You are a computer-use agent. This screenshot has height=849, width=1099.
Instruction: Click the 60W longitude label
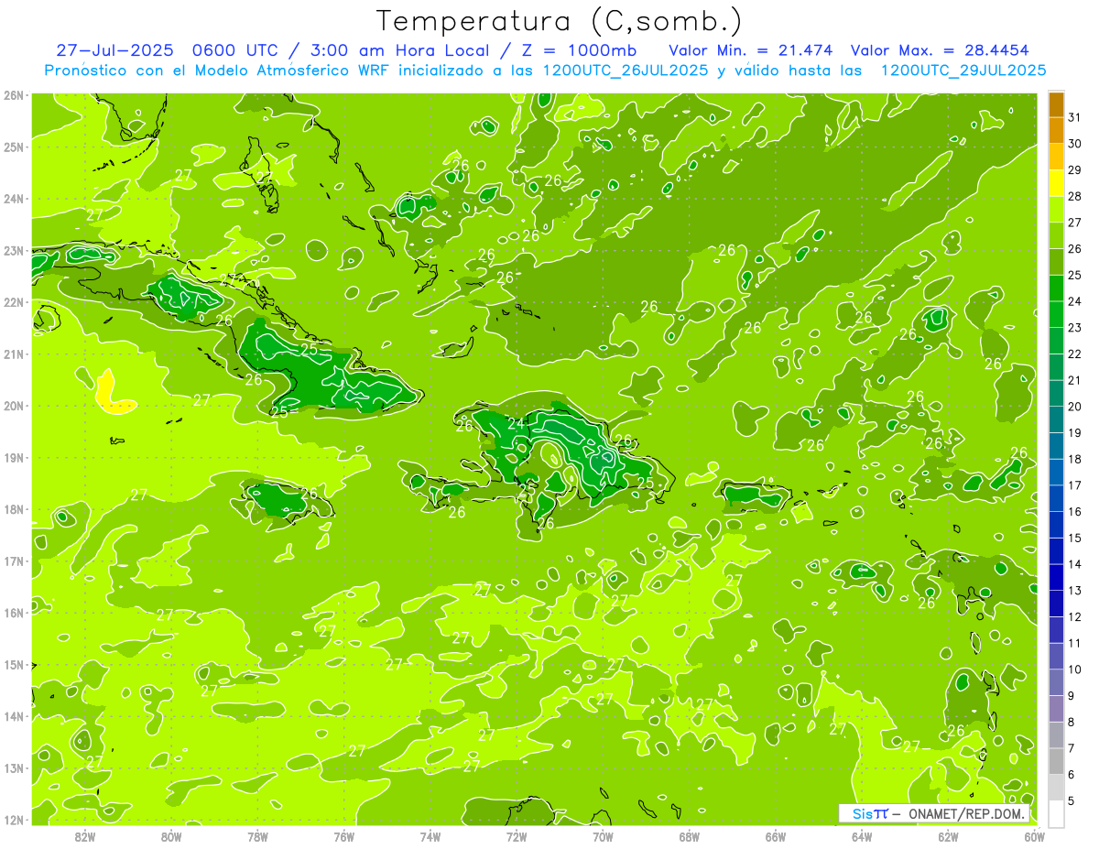click(x=1034, y=836)
